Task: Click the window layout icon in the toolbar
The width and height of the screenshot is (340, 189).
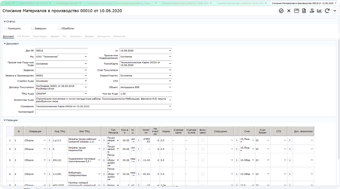Action: coord(297,11)
